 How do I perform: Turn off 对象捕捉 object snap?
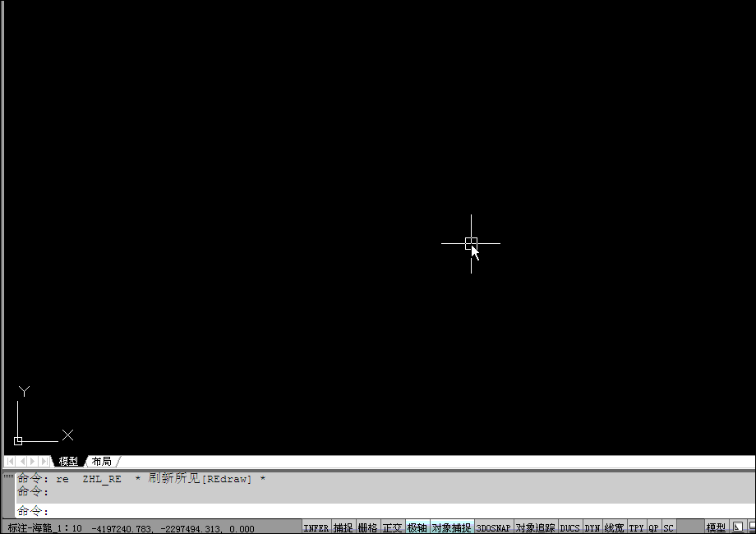[x=451, y=527]
